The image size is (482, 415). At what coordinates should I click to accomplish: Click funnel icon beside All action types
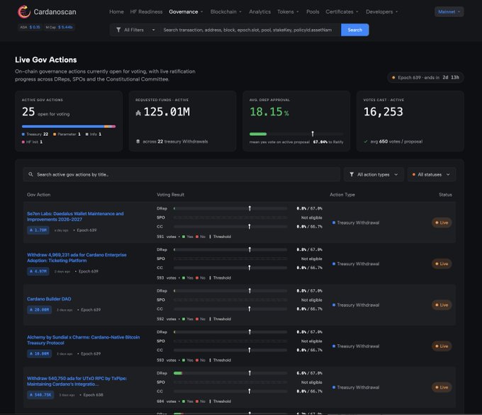click(352, 174)
